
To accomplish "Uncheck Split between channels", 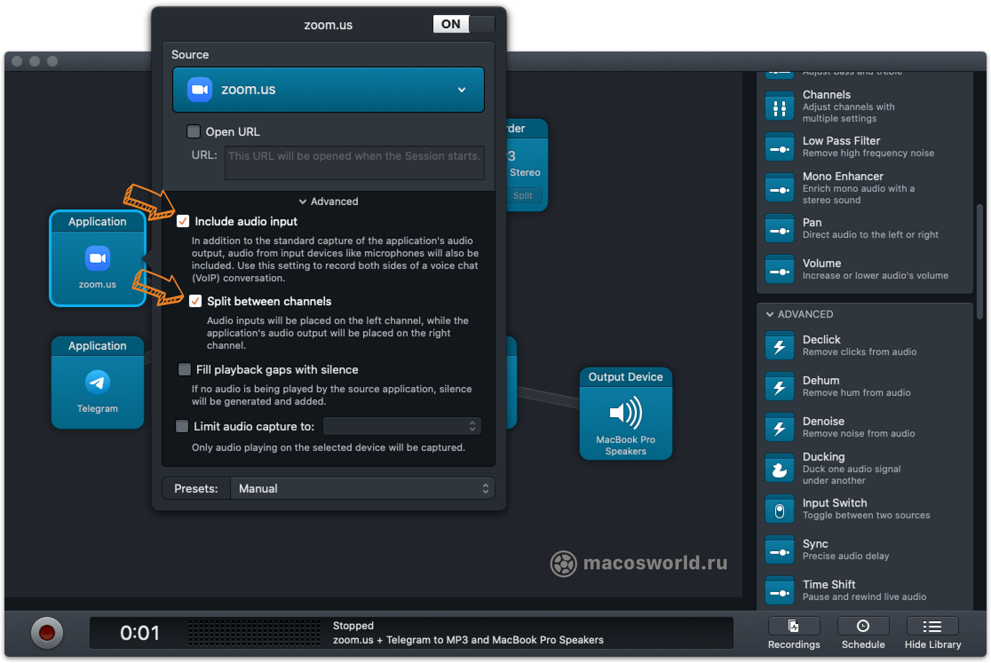I will [195, 301].
